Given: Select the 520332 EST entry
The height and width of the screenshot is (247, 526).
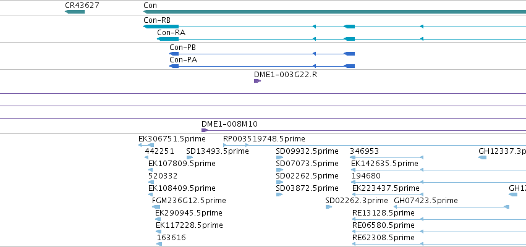Looking at the screenshot, I should click(163, 176).
